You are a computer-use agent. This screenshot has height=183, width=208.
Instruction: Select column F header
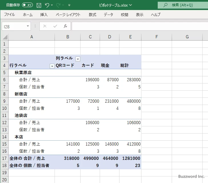(157, 37)
